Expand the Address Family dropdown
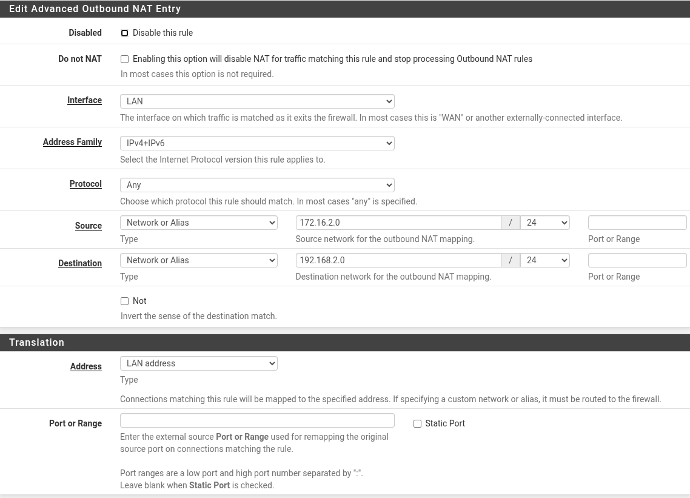This screenshot has height=498, width=690. pos(257,143)
